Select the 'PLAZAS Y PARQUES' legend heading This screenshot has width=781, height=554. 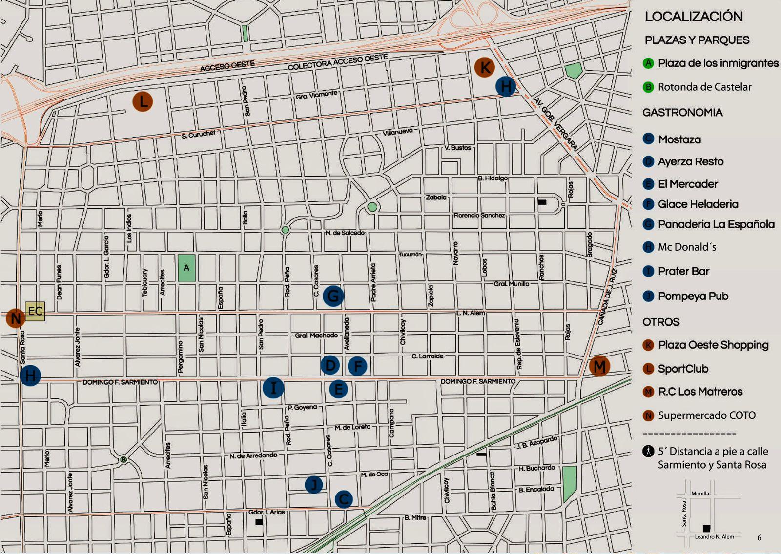point(697,40)
